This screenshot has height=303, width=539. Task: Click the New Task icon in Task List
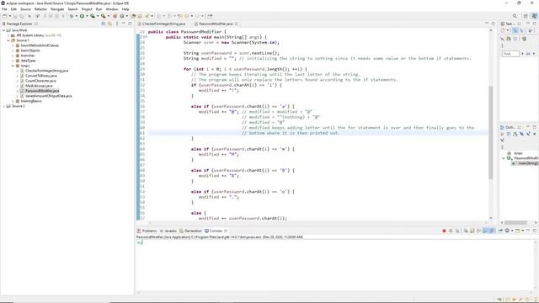pyautogui.click(x=503, y=30)
